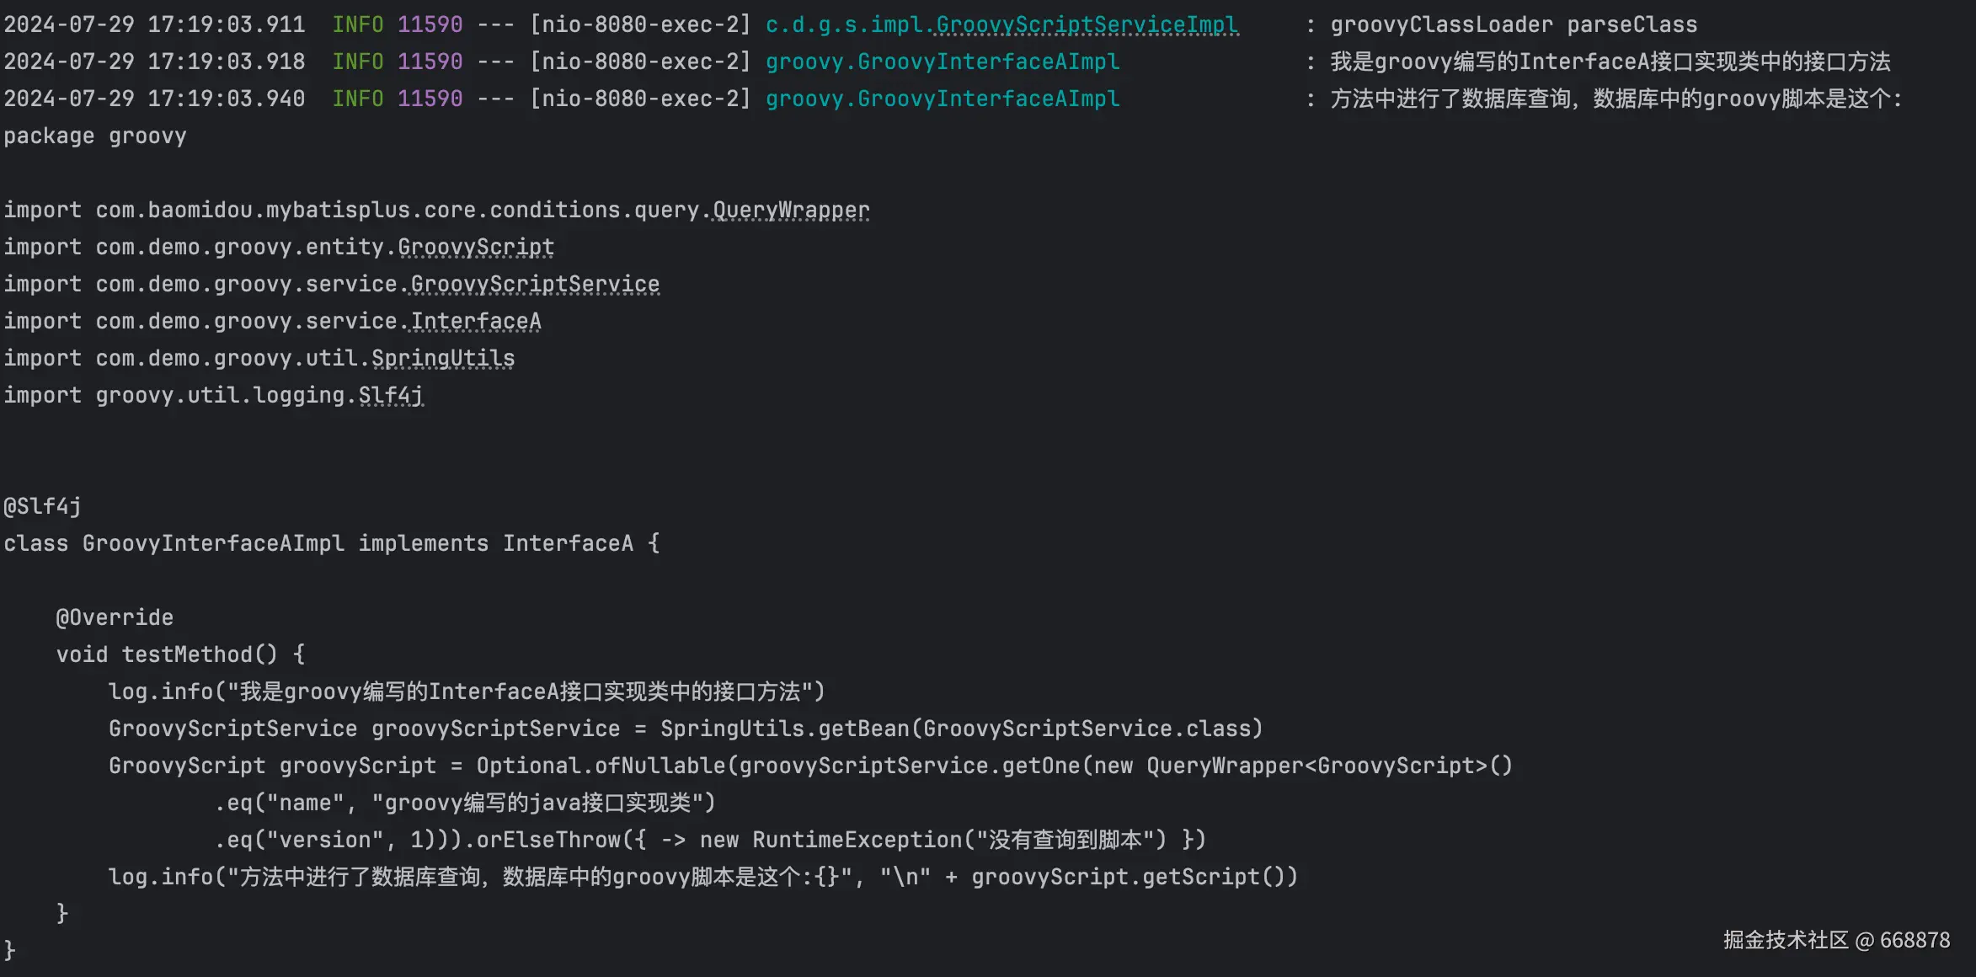Image resolution: width=1976 pixels, height=977 pixels.
Task: Open GroovyScript link in entity import
Action: (x=476, y=248)
